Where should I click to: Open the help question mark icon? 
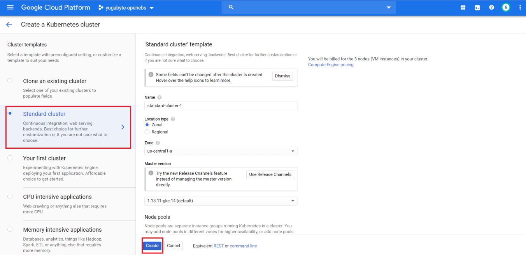tap(491, 7)
